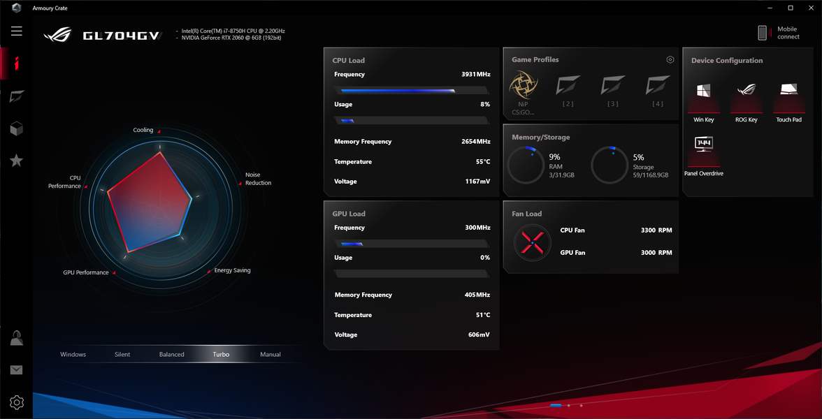Click the CPU Load panel header
Viewport: 822px width, 419px height.
349,60
